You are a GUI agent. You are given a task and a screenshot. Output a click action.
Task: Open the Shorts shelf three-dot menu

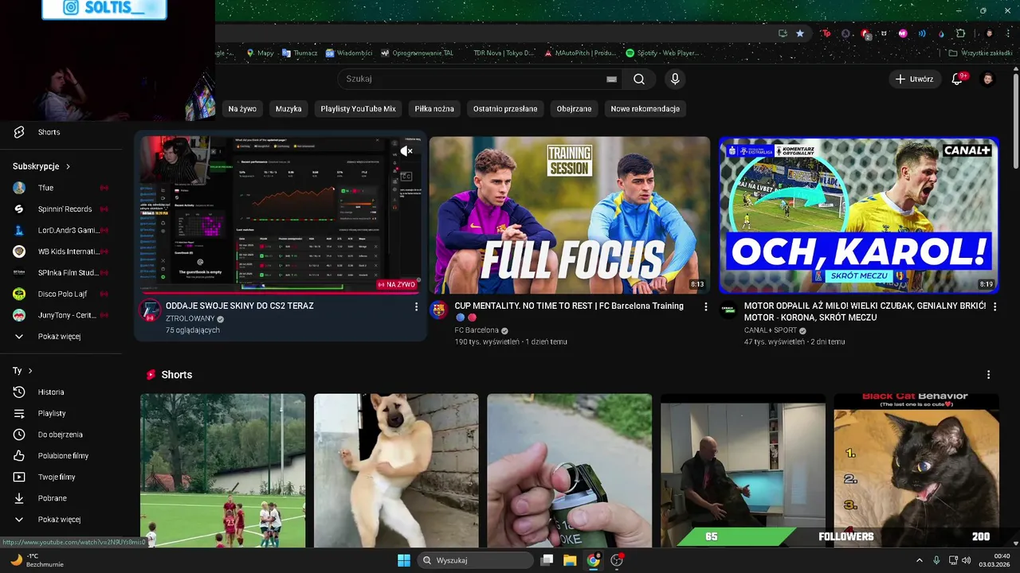point(989,375)
